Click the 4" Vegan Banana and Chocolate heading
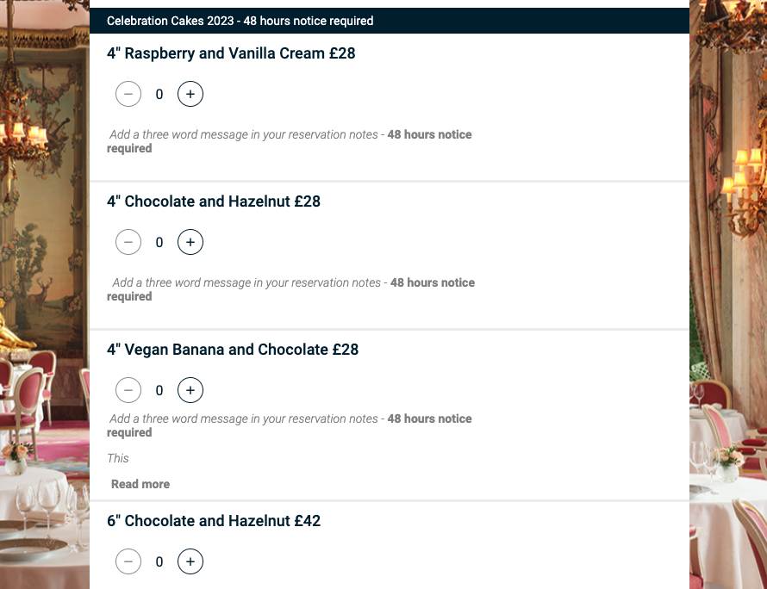Viewport: 767px width, 589px height. (233, 350)
